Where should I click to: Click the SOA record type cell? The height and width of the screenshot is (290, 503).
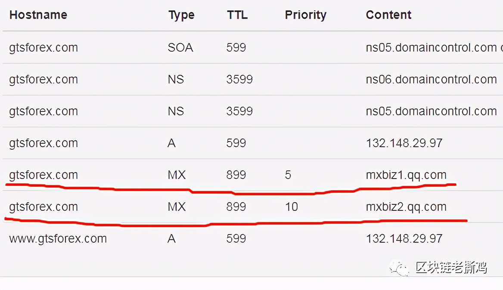pos(180,47)
